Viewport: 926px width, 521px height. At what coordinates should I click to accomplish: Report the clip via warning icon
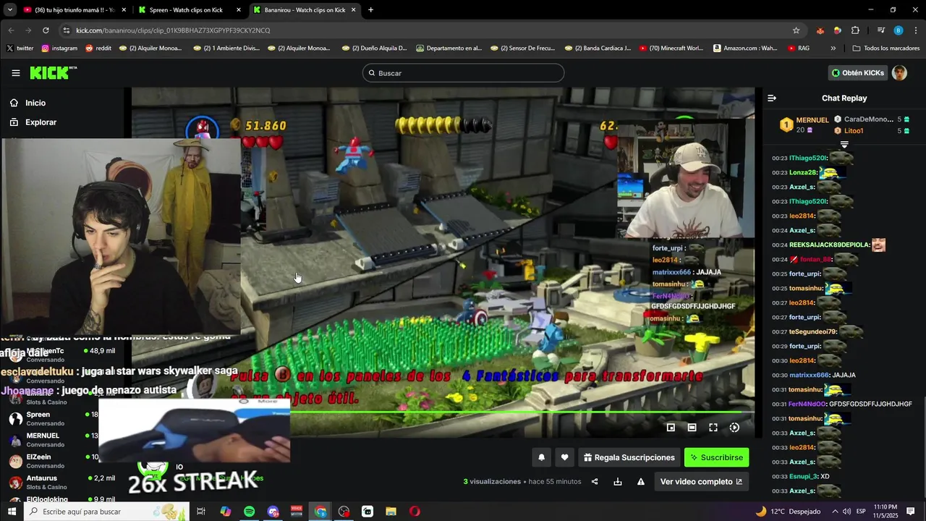pos(641,482)
